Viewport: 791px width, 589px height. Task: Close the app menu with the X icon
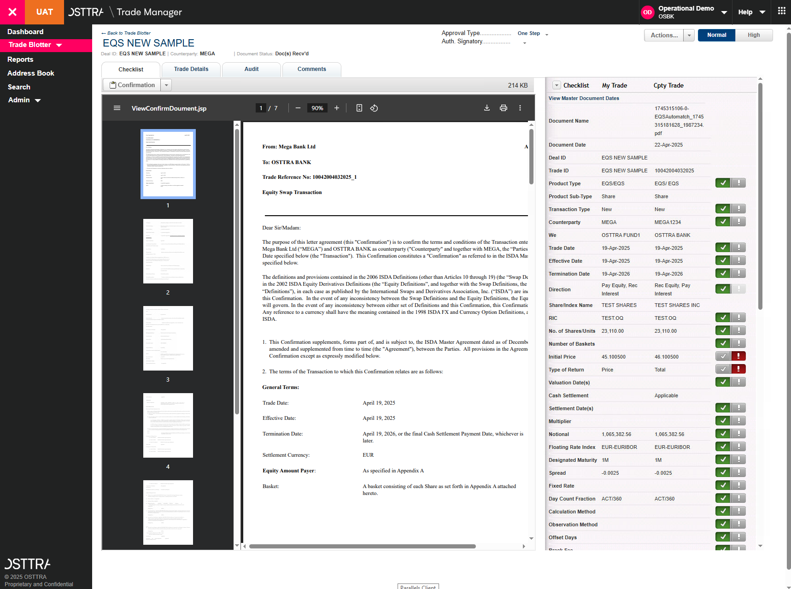click(12, 12)
